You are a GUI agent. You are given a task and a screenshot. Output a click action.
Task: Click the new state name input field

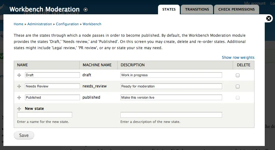click(44, 115)
